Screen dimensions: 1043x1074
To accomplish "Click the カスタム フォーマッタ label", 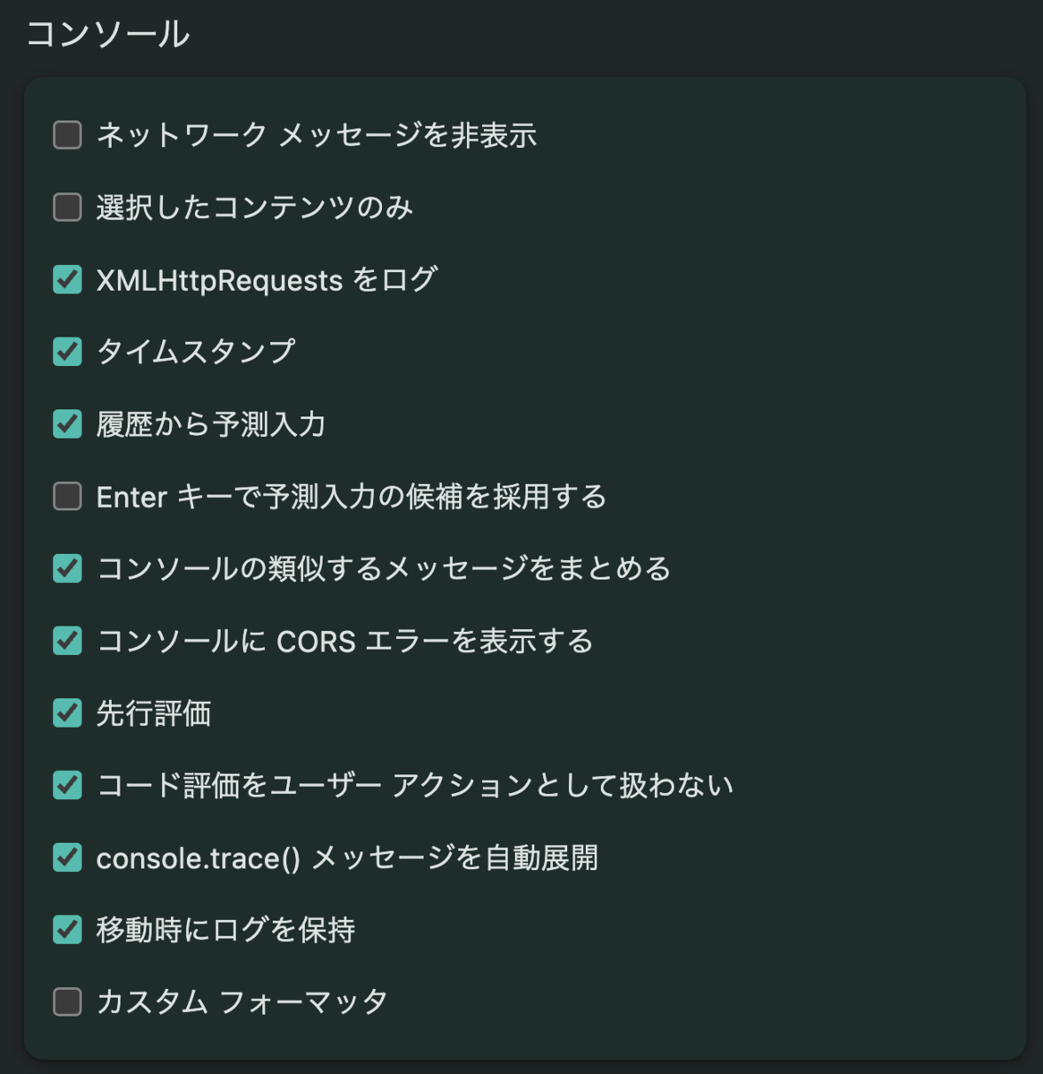I will 242,1002.
